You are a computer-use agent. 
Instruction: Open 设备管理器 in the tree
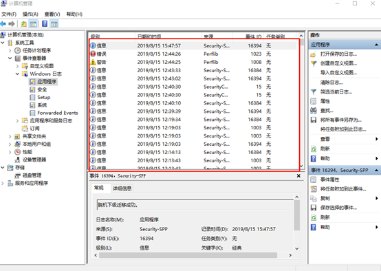coord(34,160)
